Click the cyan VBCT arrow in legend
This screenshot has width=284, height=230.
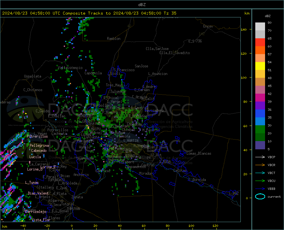[260, 173]
